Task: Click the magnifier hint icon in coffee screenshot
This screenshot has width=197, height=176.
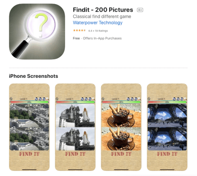Action: pos(140,99)
